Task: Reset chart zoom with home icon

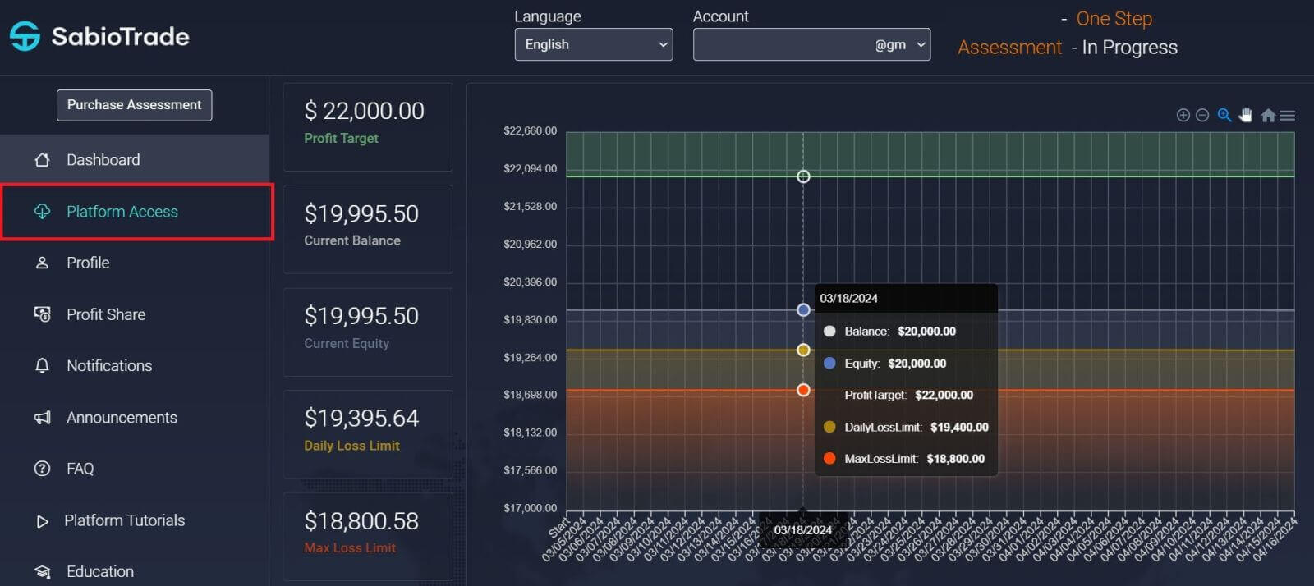Action: [1268, 116]
